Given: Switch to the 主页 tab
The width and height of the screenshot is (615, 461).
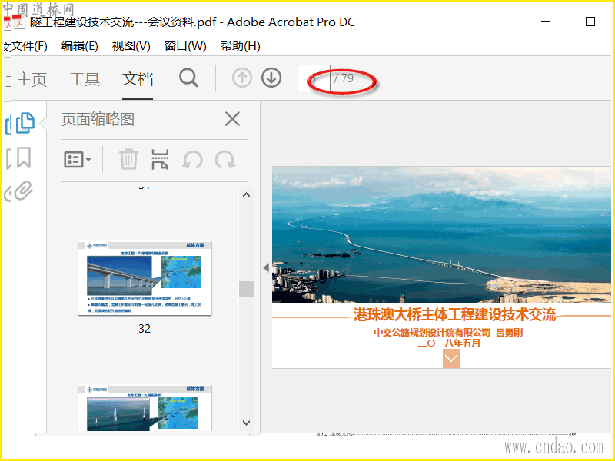Looking at the screenshot, I should coord(32,80).
